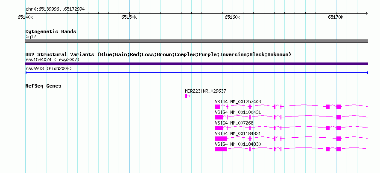Select the purple esv1584074 inversion bar

(196, 64)
